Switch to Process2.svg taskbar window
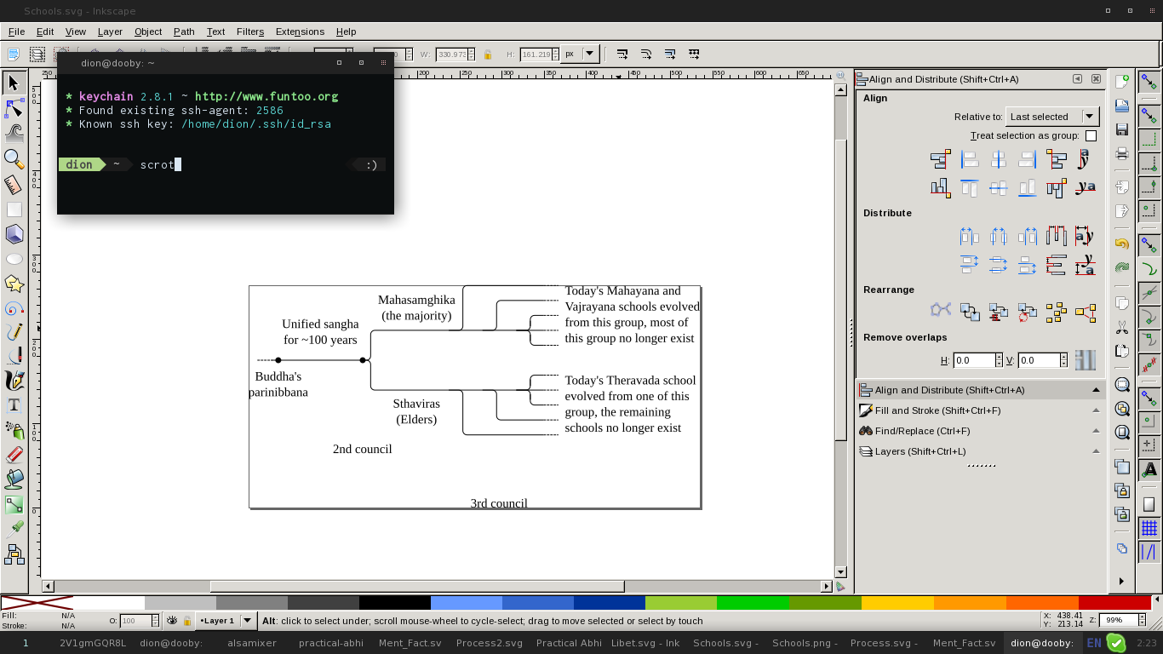This screenshot has width=1163, height=654. 490,643
